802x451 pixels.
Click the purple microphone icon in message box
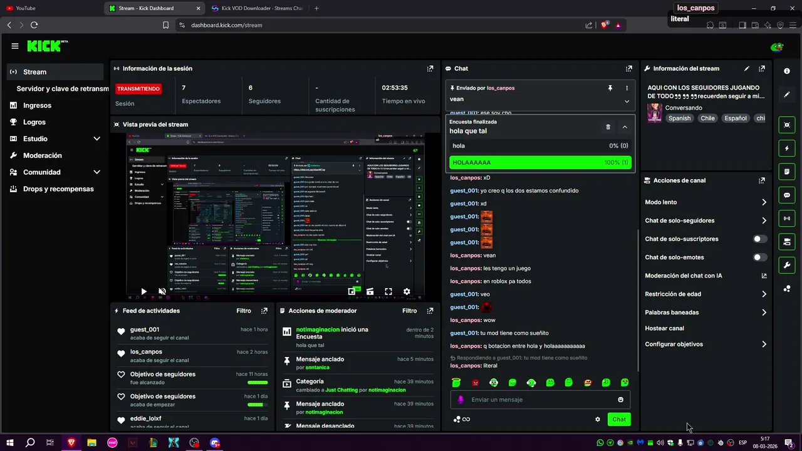click(x=461, y=400)
